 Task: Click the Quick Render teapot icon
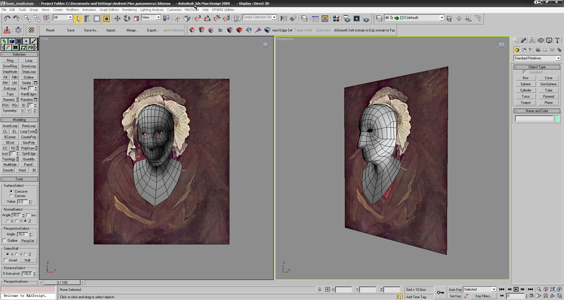[366, 18]
